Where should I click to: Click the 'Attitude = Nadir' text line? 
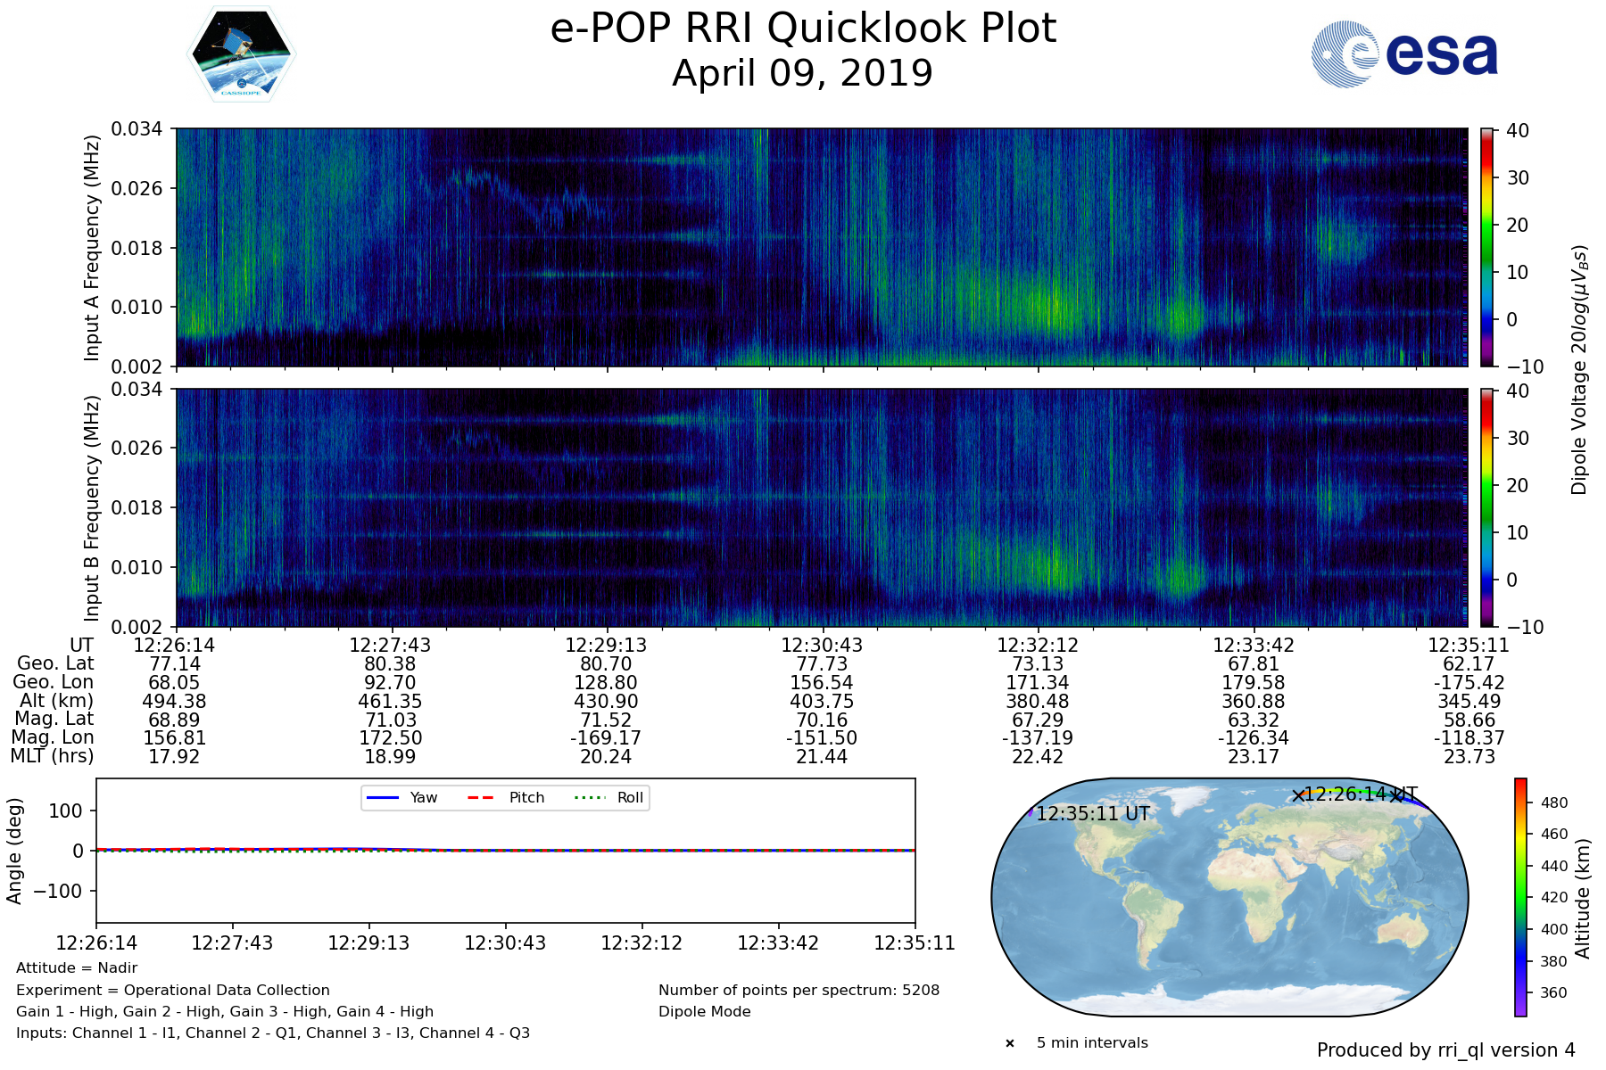tap(77, 968)
